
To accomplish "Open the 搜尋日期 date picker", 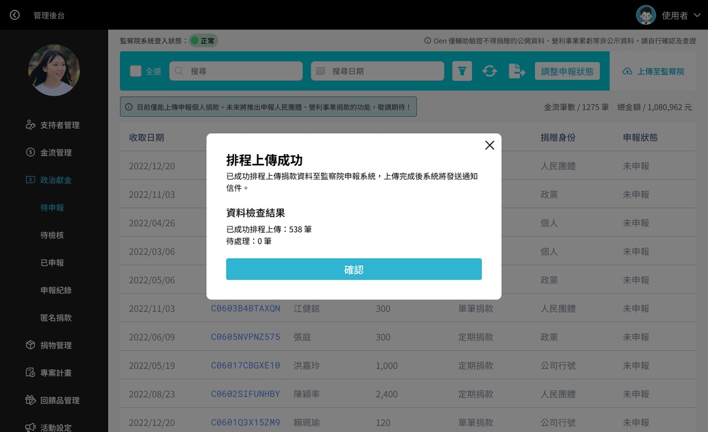I will [x=377, y=70].
